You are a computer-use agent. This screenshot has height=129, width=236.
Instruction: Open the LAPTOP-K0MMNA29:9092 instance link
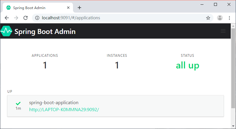64,110
